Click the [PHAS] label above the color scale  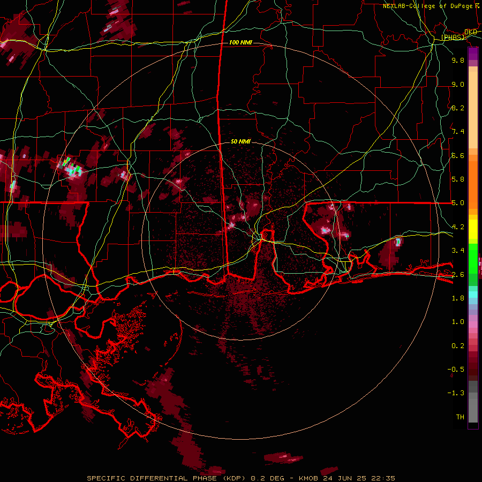[x=453, y=37]
